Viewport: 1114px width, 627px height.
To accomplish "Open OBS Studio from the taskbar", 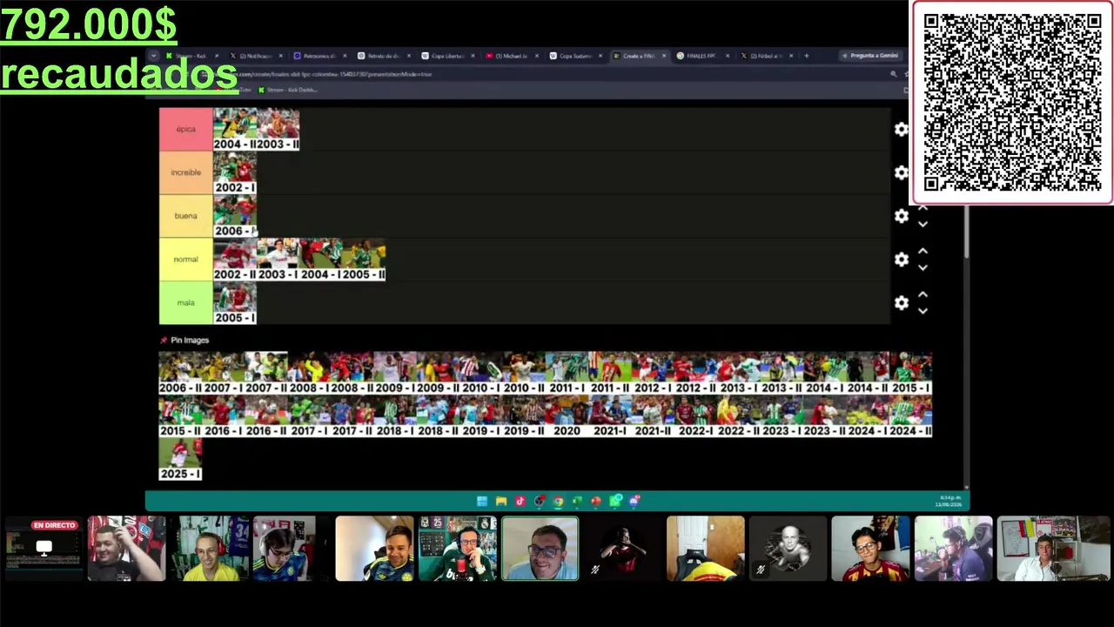I will point(539,501).
